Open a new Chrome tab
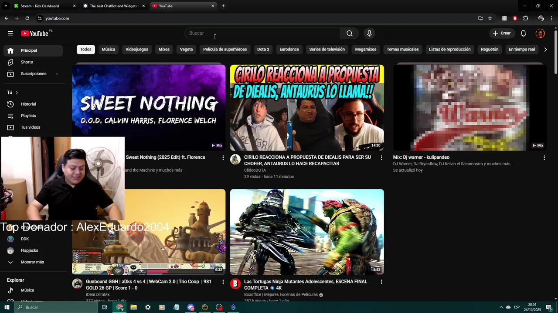558x313 pixels. pos(223,6)
